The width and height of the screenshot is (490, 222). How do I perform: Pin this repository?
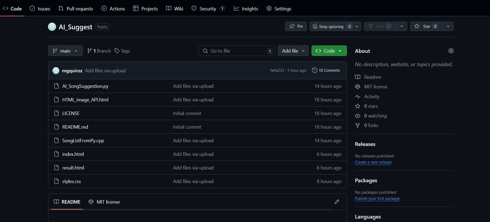(x=296, y=26)
